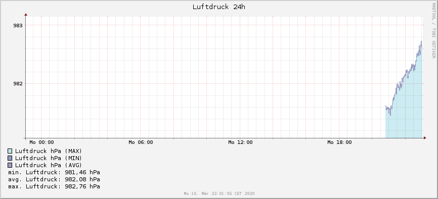
Task: Click the avg. Luftdruck 982,08 hPa value
Action: click(54, 179)
